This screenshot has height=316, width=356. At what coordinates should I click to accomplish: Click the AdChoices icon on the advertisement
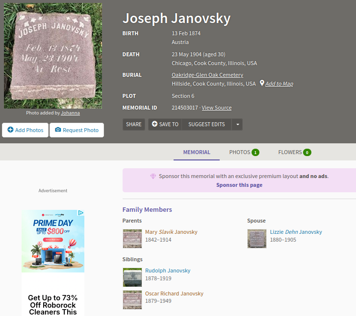click(x=81, y=213)
